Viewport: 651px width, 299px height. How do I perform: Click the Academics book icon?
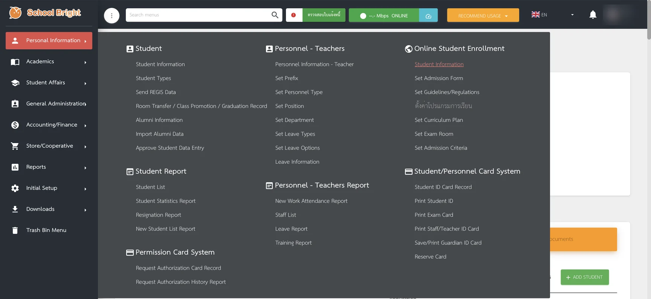[x=15, y=62]
